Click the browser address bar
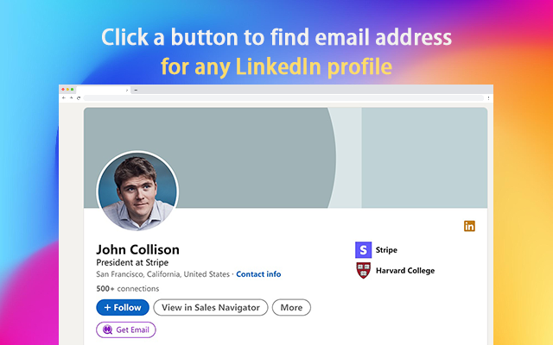 283,98
